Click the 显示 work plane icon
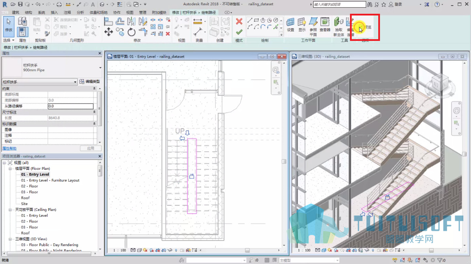This screenshot has width=471, height=264. 302,25
